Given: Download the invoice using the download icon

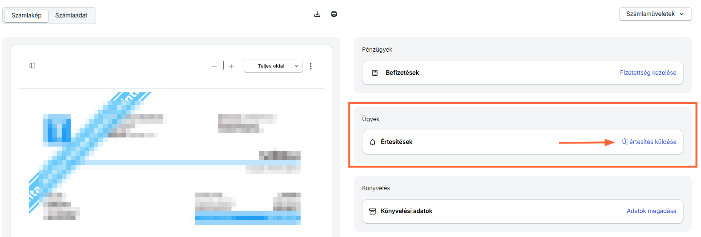Looking at the screenshot, I should (317, 14).
